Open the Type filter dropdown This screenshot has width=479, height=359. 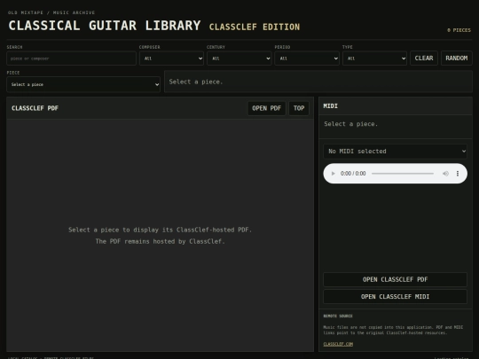(374, 59)
